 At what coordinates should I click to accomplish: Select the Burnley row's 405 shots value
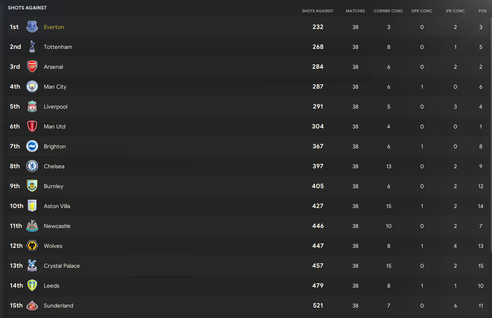pos(318,186)
